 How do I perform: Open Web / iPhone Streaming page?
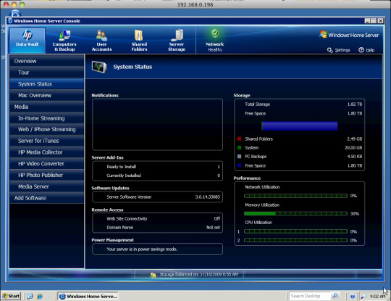pos(47,129)
